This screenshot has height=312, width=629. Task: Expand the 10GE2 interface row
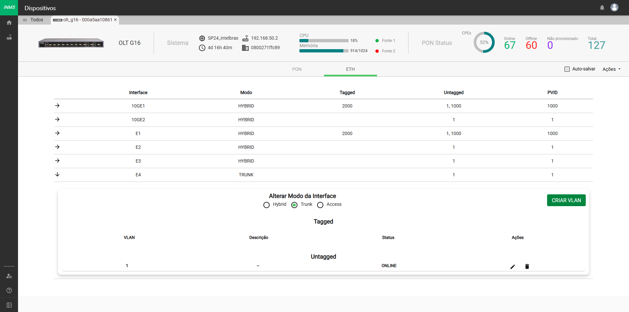[57, 119]
